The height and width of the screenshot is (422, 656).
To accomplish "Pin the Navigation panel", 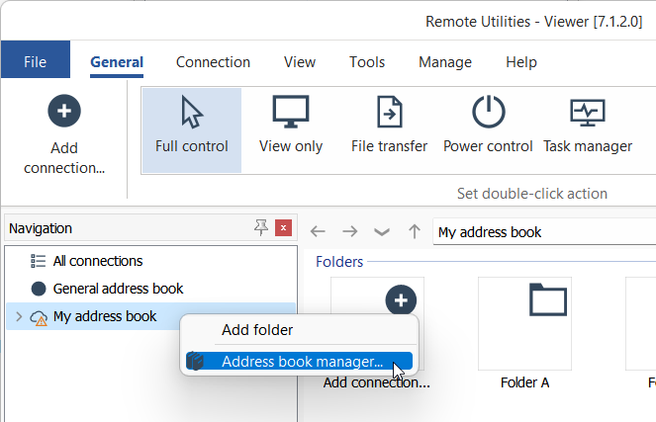I will 261,228.
